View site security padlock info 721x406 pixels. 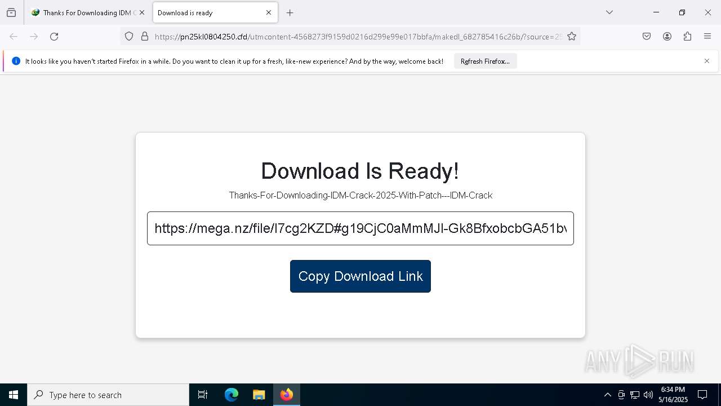145,37
